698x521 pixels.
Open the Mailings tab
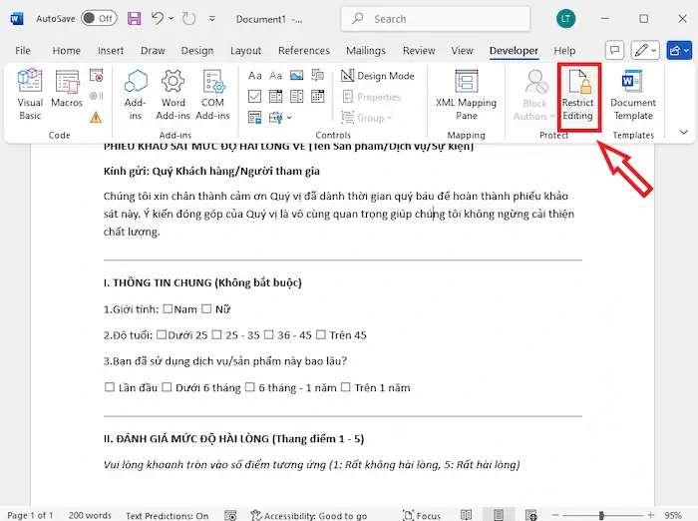point(365,51)
